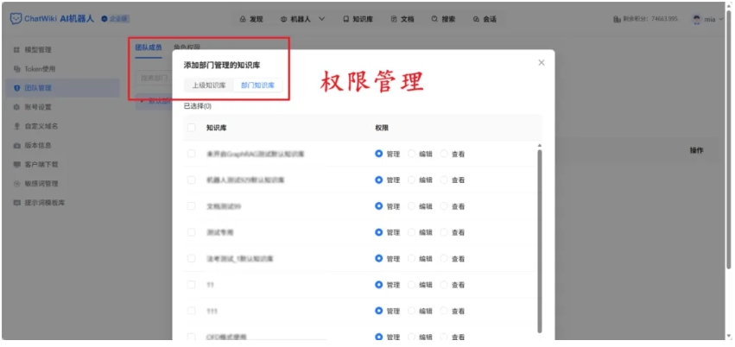735x347 pixels.
Task: Click the 权限 column header
Action: pyautogui.click(x=382, y=128)
